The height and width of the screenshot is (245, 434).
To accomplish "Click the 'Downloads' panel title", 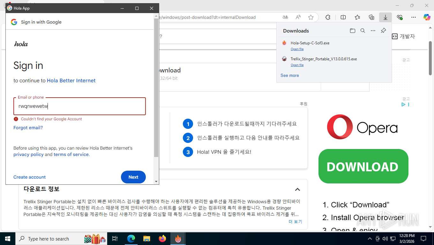I will 296,31.
